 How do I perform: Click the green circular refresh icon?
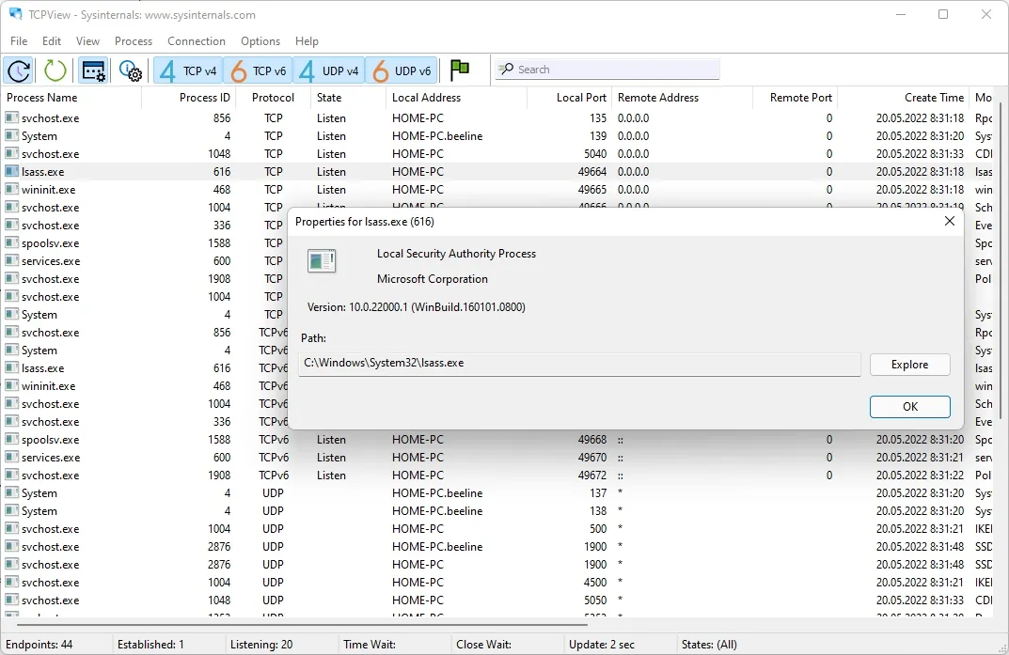55,70
